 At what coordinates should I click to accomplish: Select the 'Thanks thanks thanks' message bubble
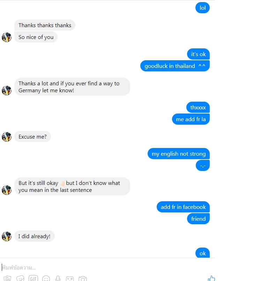45,25
